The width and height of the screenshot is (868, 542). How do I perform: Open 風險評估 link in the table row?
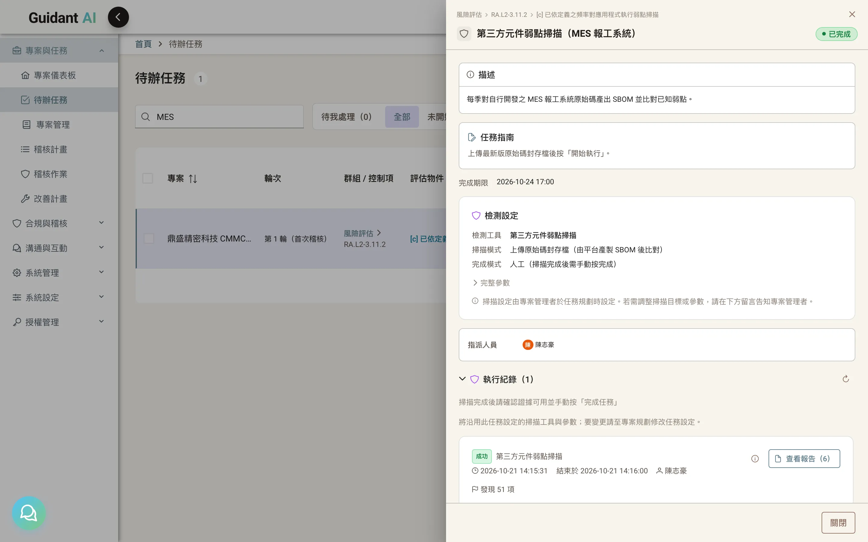tap(358, 233)
